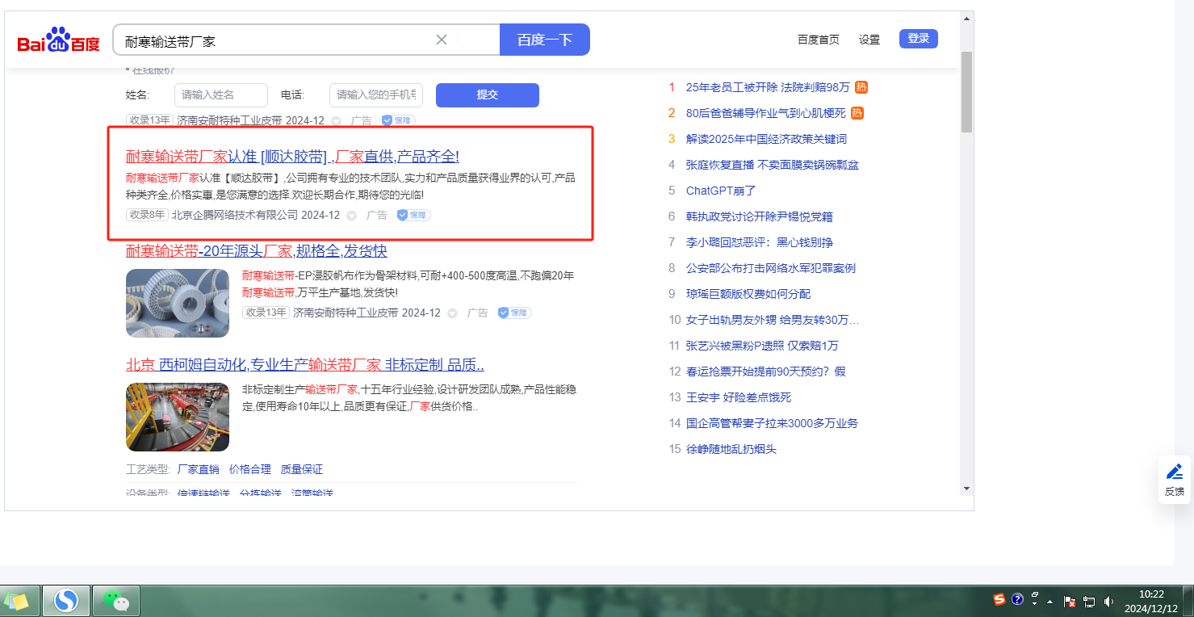Viewport: 1194px width, 617px height.
Task: Open WeChat from the taskbar
Action: [116, 600]
